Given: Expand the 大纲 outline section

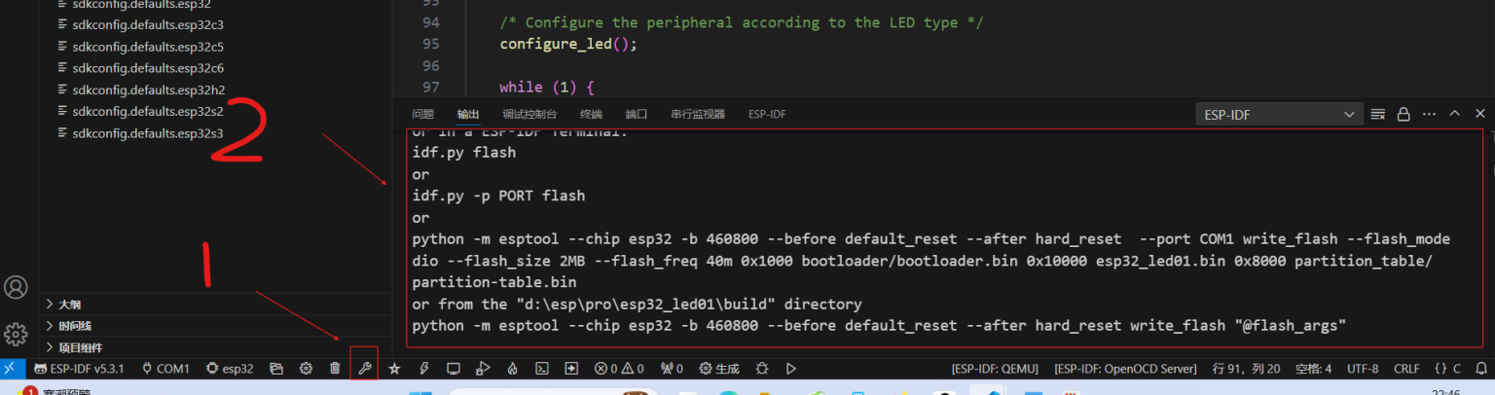Looking at the screenshot, I should [x=71, y=304].
